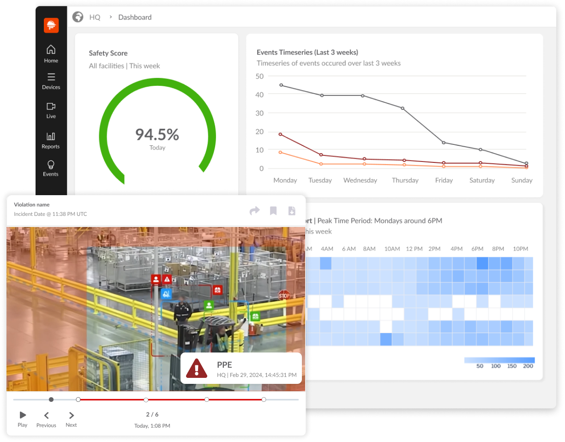Image resolution: width=565 pixels, height=442 pixels.
Task: Click the PPE warning triangle icon
Action: click(196, 368)
